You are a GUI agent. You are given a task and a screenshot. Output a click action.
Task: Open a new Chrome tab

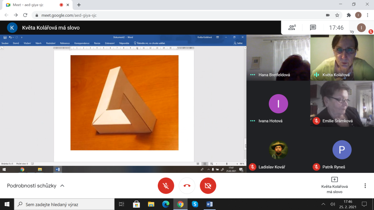[79, 5]
